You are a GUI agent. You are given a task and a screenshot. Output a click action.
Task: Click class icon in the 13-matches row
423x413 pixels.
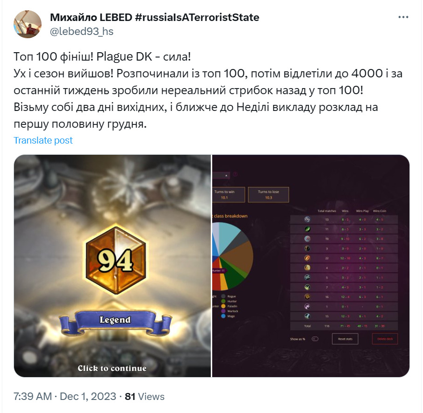point(307,220)
